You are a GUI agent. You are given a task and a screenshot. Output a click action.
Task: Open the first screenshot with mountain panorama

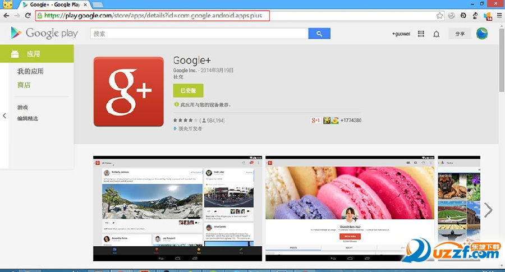pyautogui.click(x=177, y=208)
